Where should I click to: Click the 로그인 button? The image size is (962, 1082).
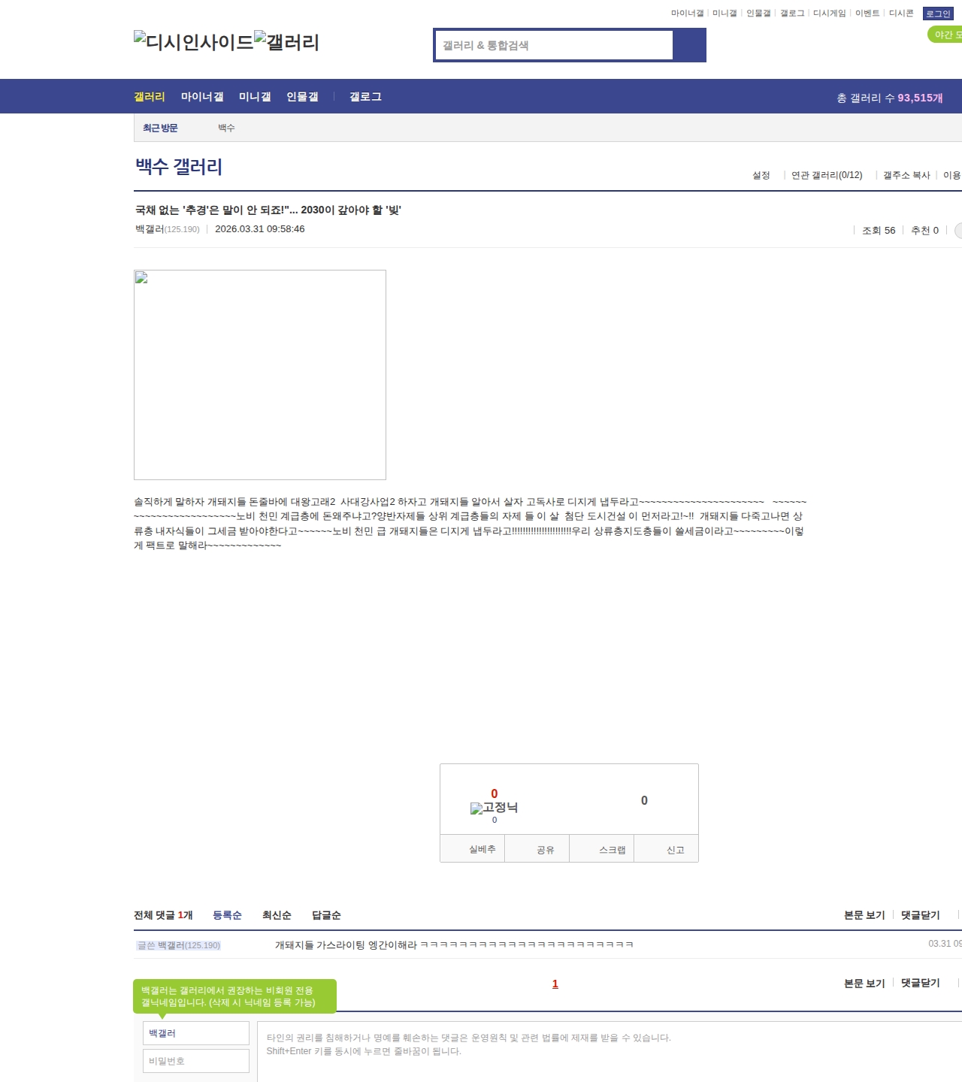click(x=938, y=14)
